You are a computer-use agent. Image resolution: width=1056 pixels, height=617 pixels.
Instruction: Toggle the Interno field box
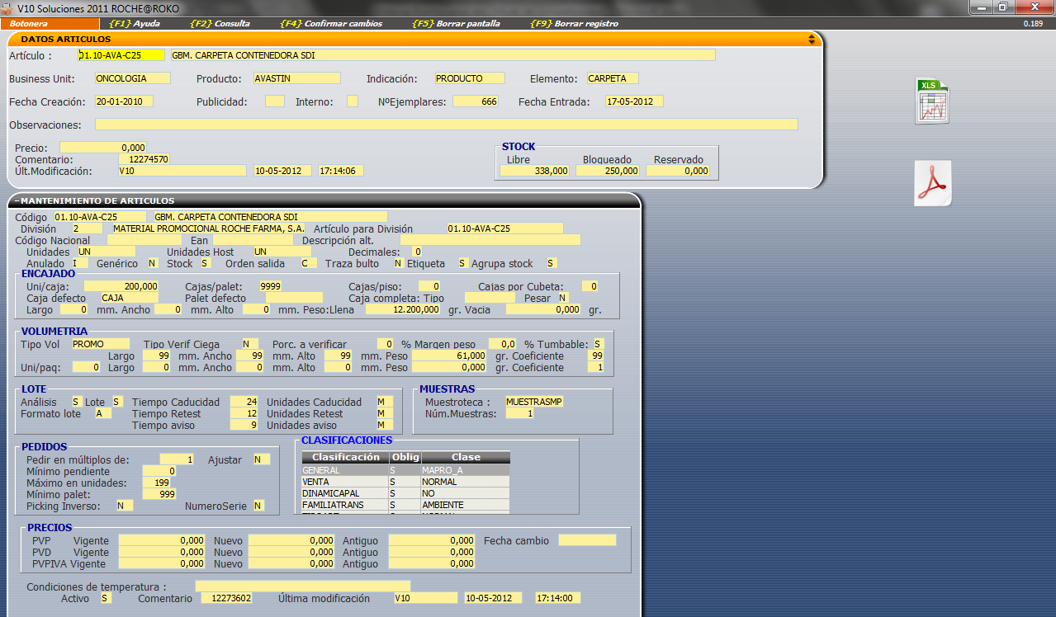pyautogui.click(x=353, y=101)
